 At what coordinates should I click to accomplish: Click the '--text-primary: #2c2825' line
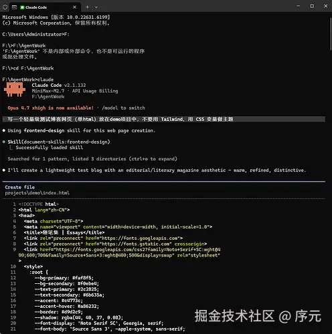pyautogui.click(x=67, y=289)
